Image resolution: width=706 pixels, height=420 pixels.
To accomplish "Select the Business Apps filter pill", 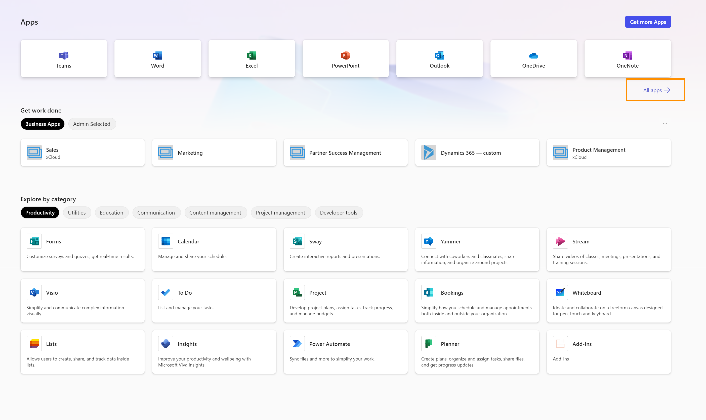I will click(x=43, y=124).
